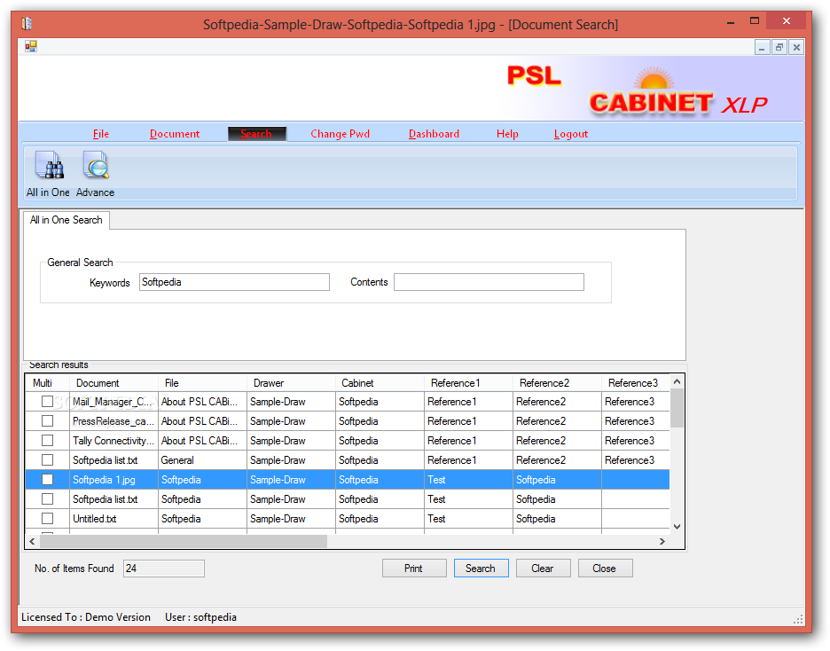Screen dimensions: 830x651
Task: Click the User : softpedia status text
Action: click(200, 617)
